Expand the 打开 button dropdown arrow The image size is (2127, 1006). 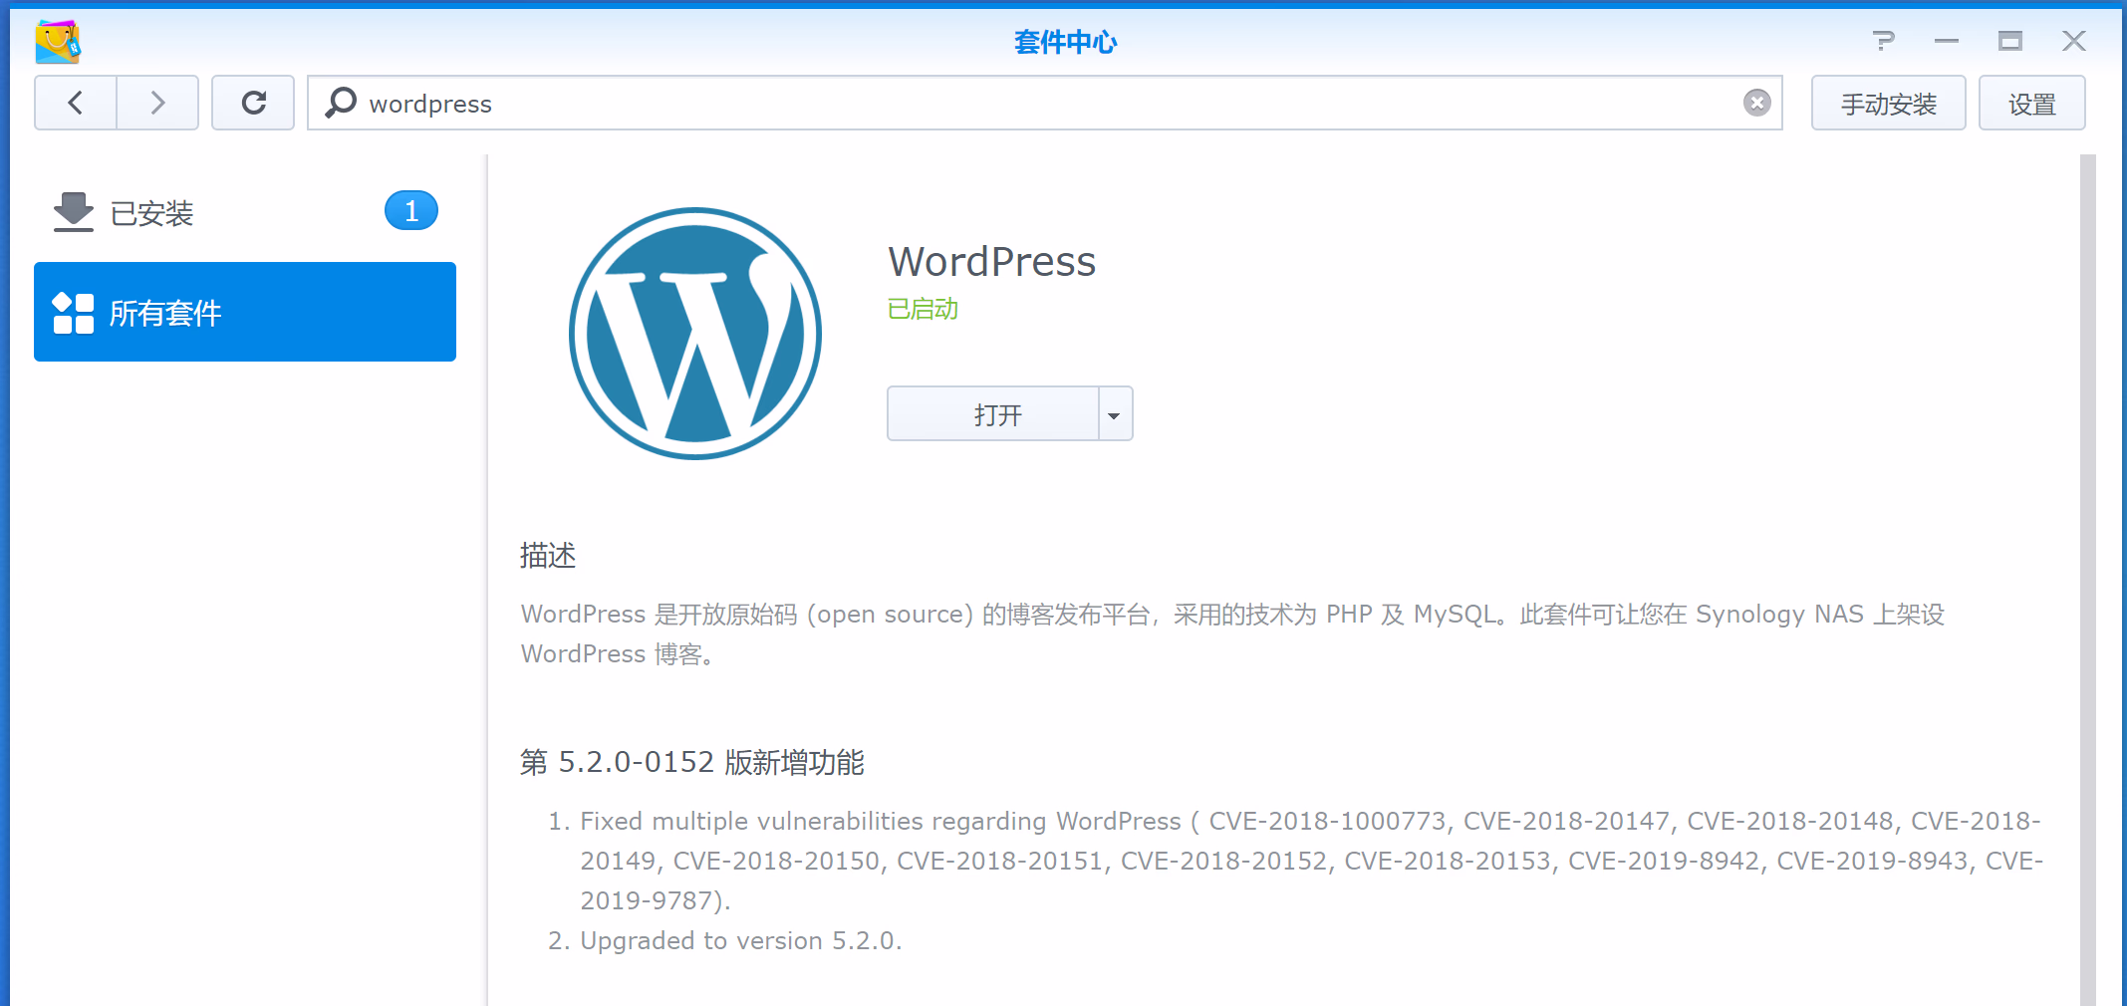click(1115, 414)
